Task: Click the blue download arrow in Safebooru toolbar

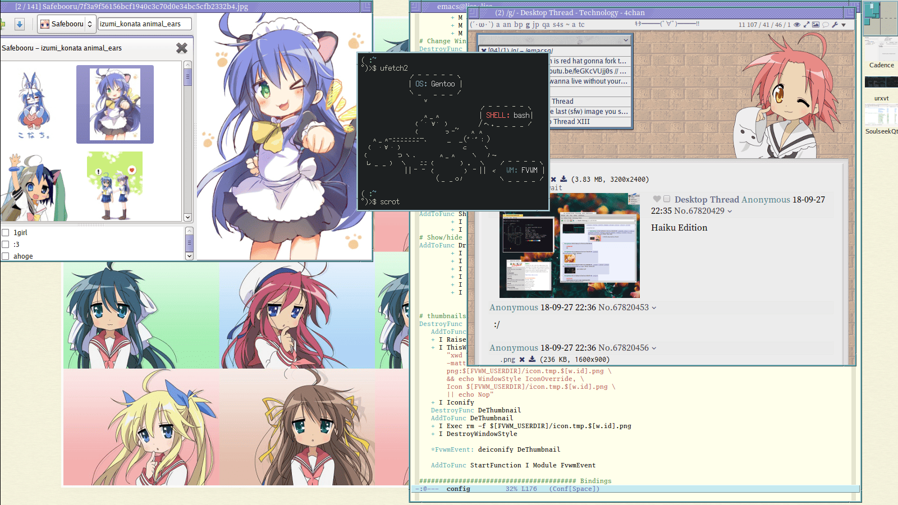Action: tap(20, 24)
